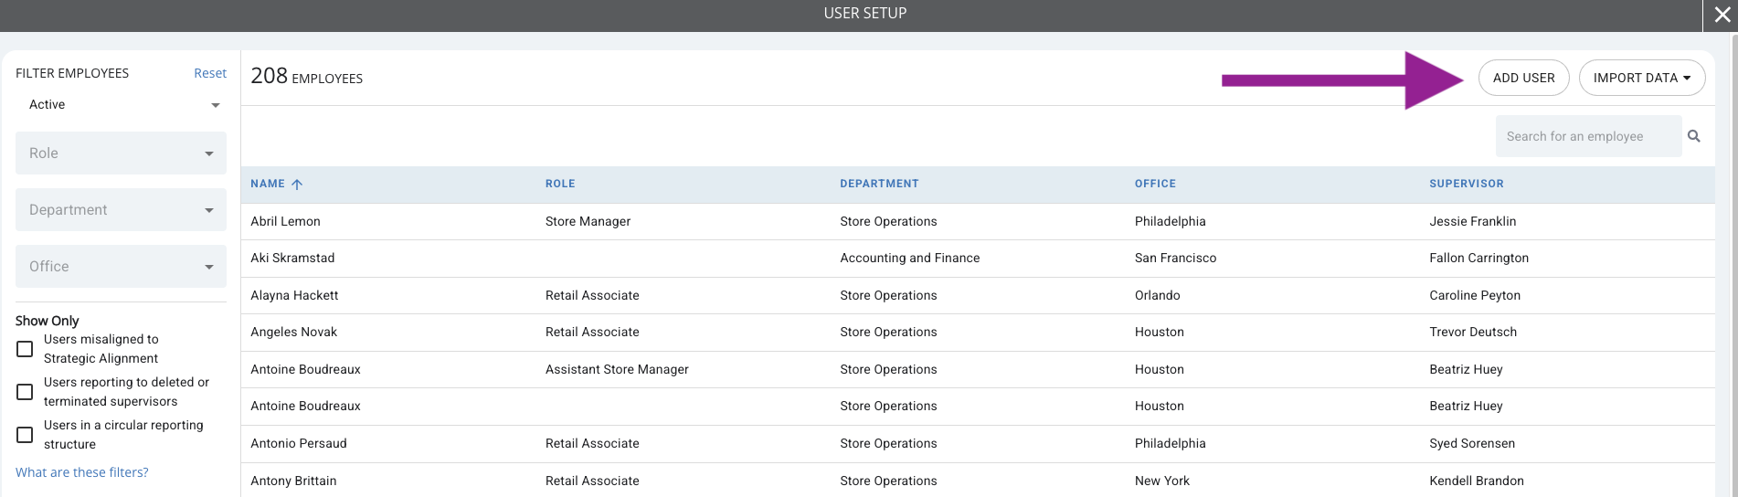The width and height of the screenshot is (1738, 497).
Task: Sort by the Office column header
Action: pyautogui.click(x=1155, y=184)
